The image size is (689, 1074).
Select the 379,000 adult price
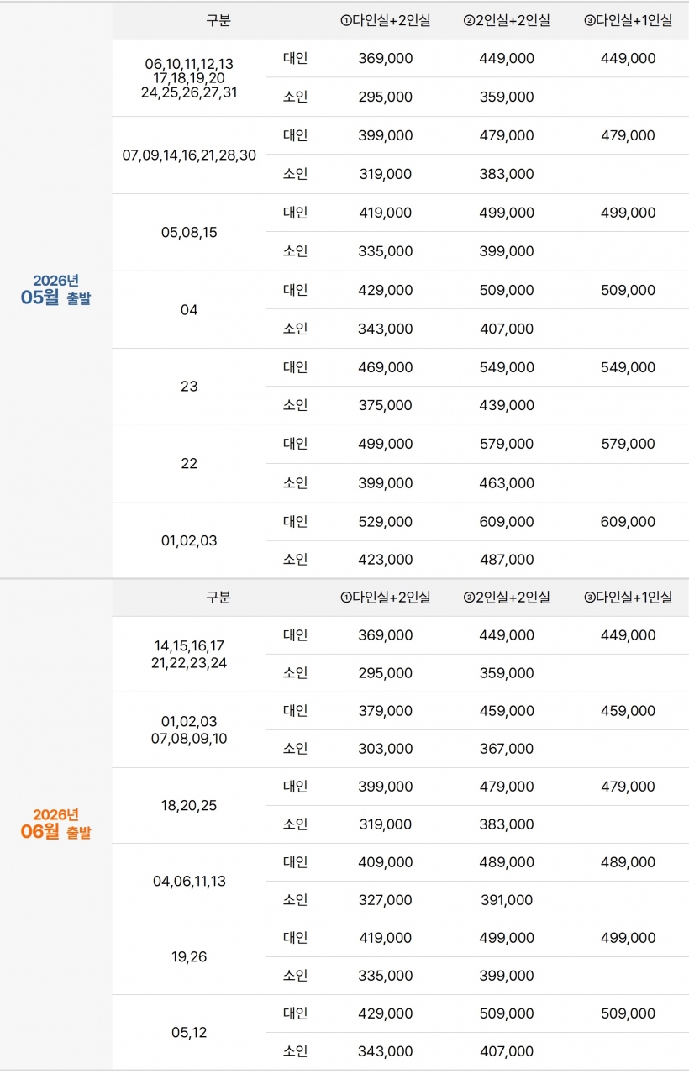(x=386, y=711)
